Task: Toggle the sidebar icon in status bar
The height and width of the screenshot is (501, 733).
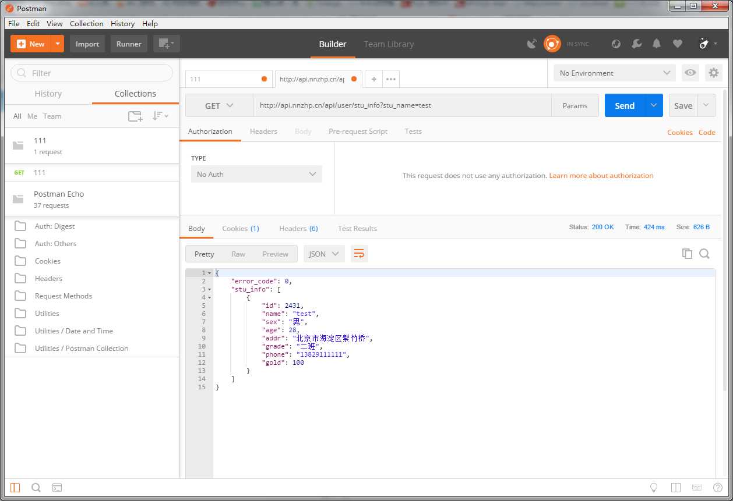Action: (15, 488)
